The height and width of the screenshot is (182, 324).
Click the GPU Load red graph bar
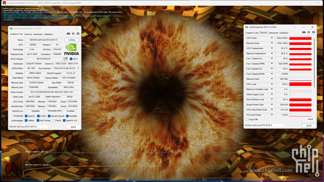[300, 84]
